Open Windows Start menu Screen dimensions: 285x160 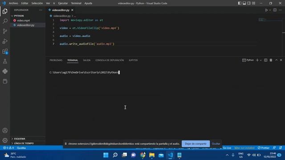pyautogui.click(x=106, y=155)
